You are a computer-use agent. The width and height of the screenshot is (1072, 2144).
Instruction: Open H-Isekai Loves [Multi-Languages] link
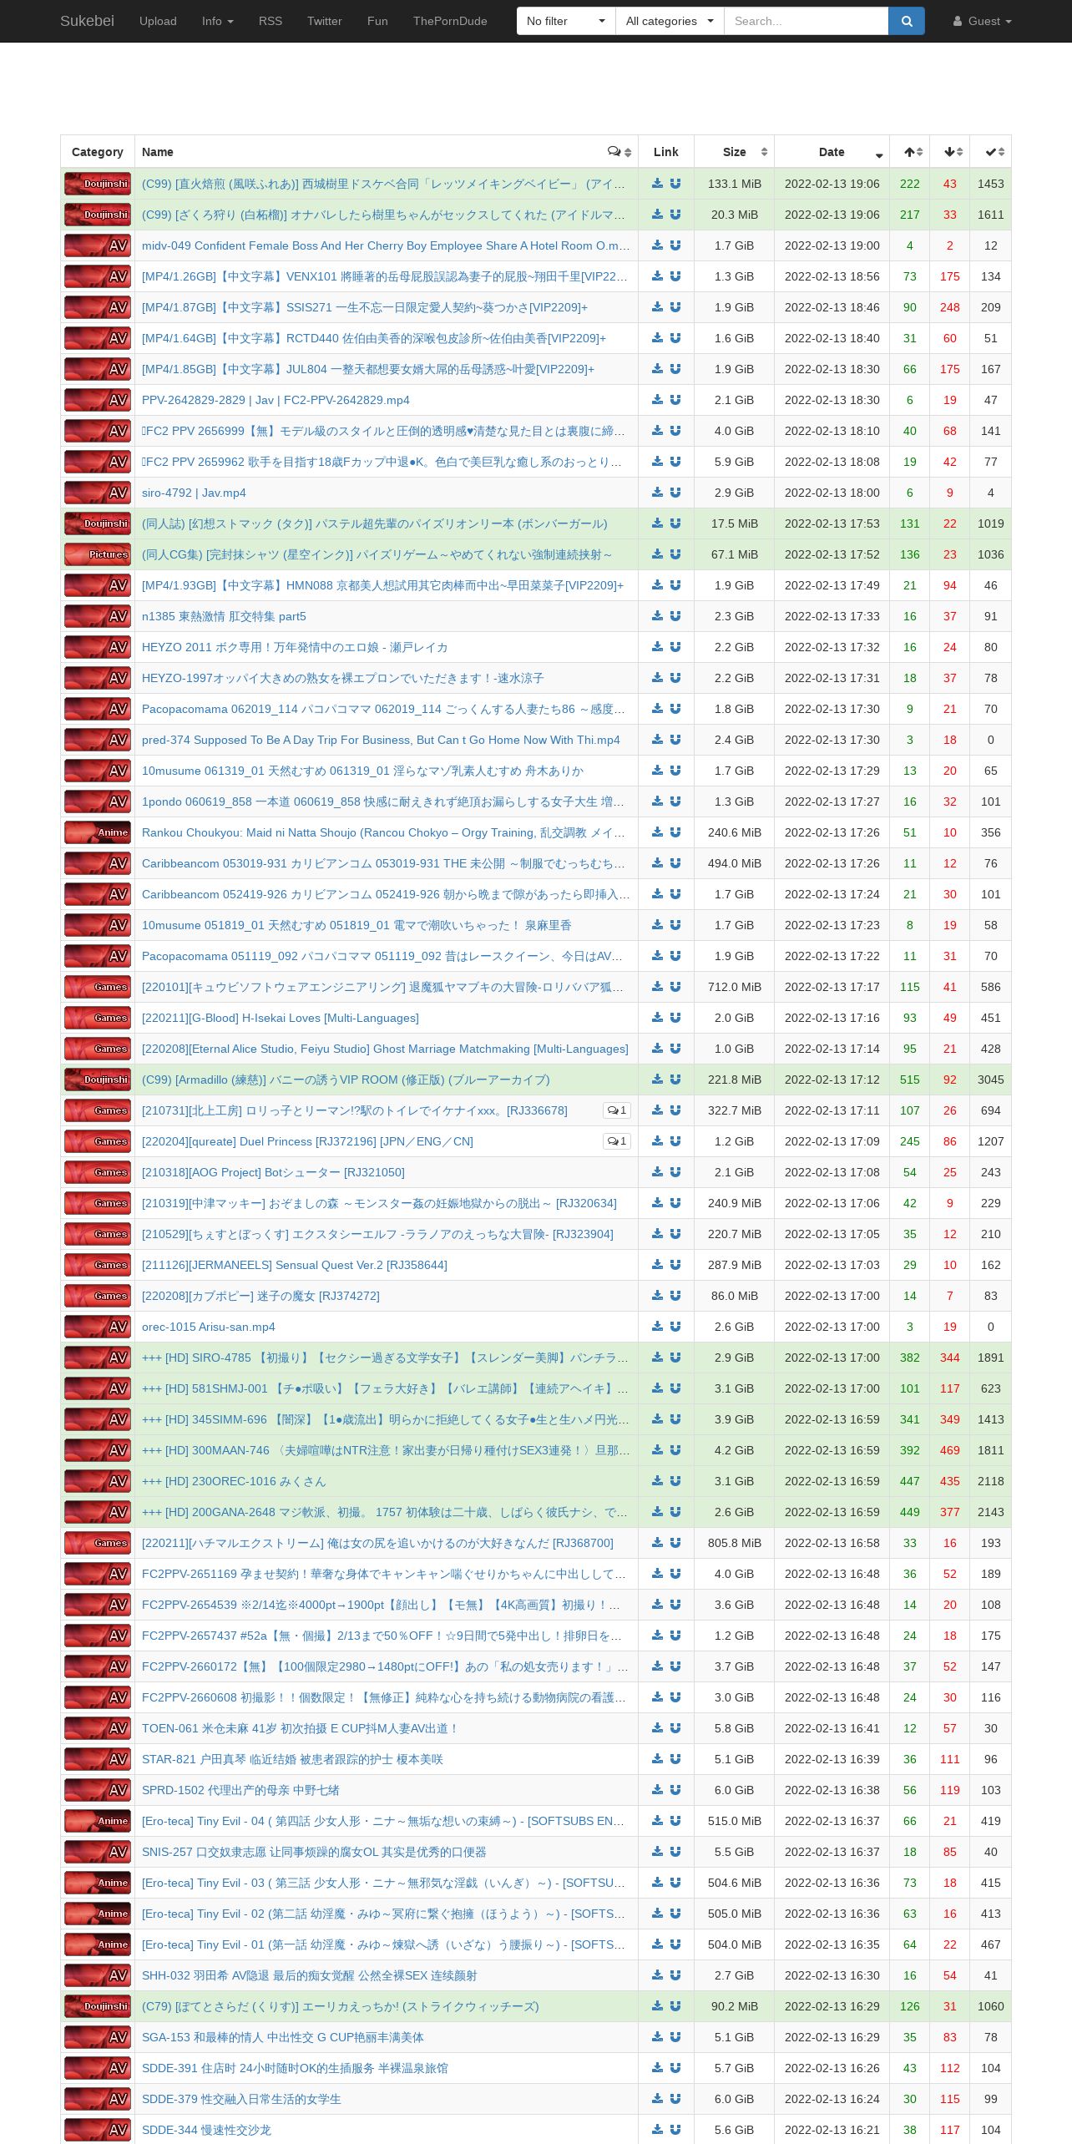tap(281, 1018)
